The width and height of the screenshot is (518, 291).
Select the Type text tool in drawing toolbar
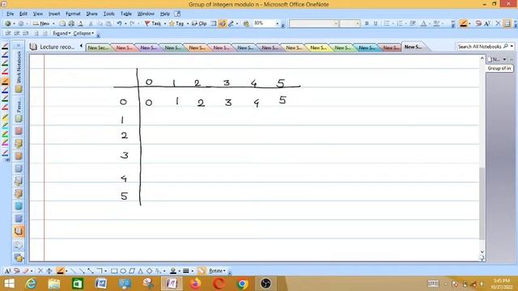coord(7,271)
